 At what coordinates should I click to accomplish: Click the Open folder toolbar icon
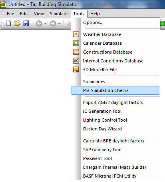tap(17, 24)
